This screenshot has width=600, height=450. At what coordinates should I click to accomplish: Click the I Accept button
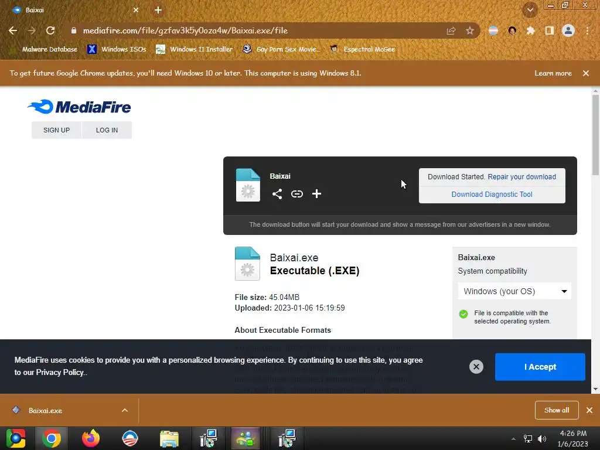click(x=540, y=367)
